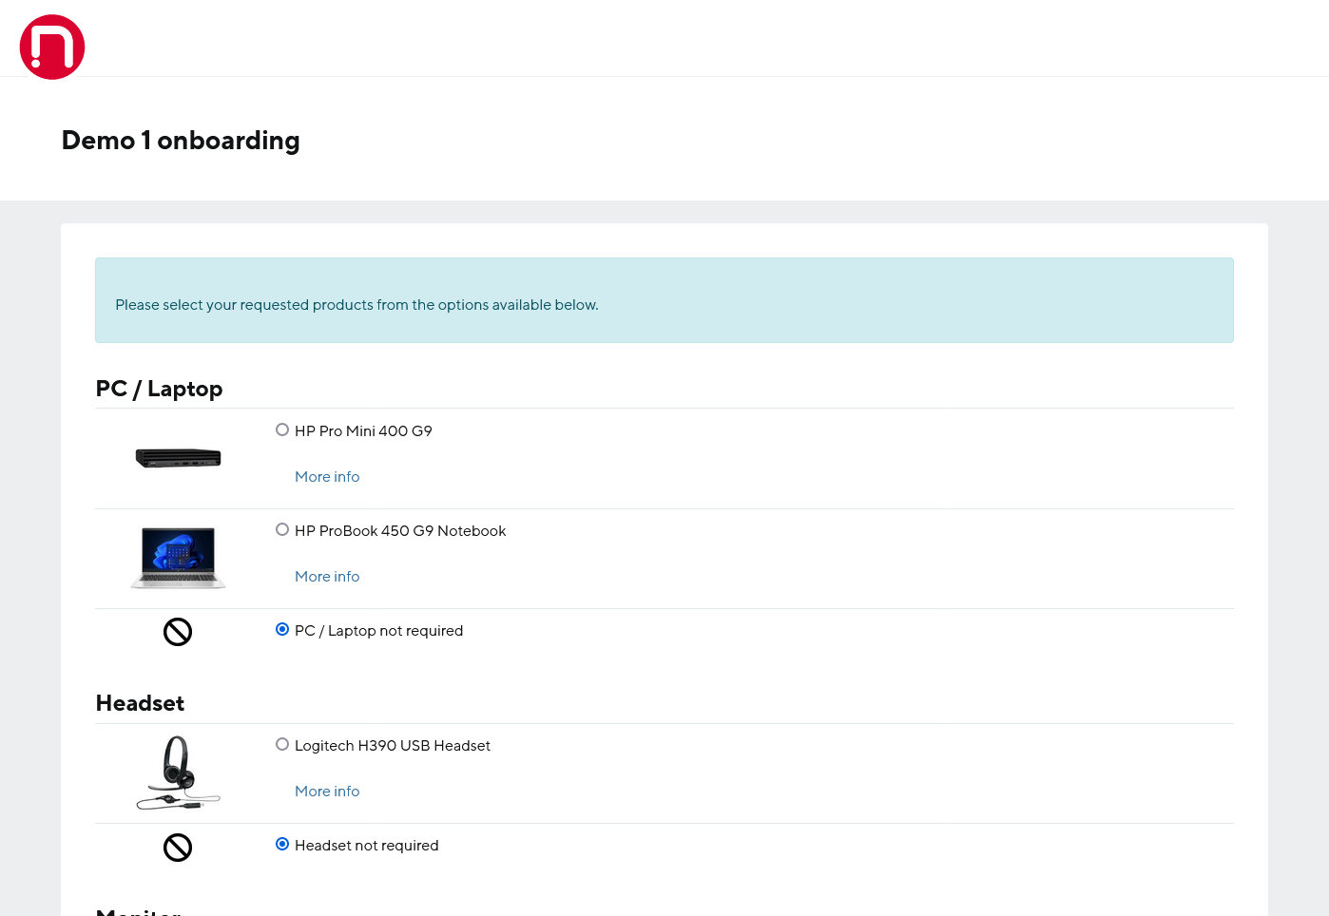The image size is (1329, 916).
Task: Click the Logitech H390 USB Headset text label
Action: [x=393, y=746]
